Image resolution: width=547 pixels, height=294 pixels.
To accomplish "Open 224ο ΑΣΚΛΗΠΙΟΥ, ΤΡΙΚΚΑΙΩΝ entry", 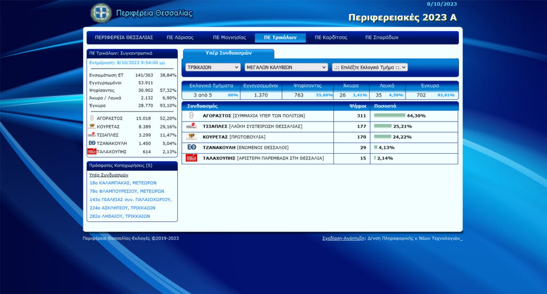I will tap(122, 208).
